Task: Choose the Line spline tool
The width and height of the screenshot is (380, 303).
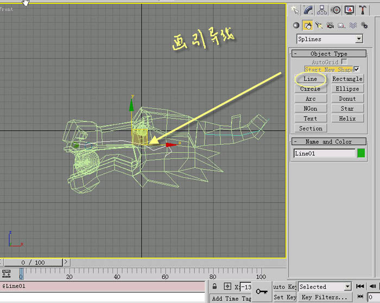Action: [311, 79]
